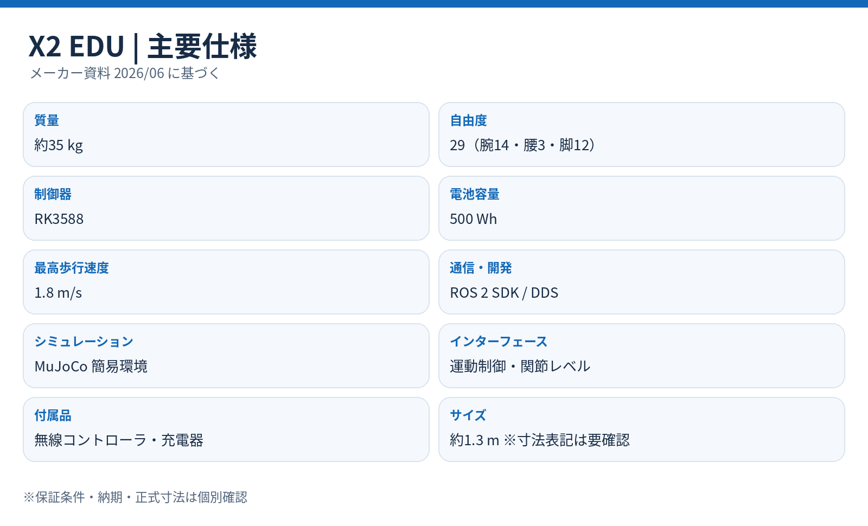Click the value 'RK3588'
Image resolution: width=868 pixels, height=526 pixels.
pos(59,219)
